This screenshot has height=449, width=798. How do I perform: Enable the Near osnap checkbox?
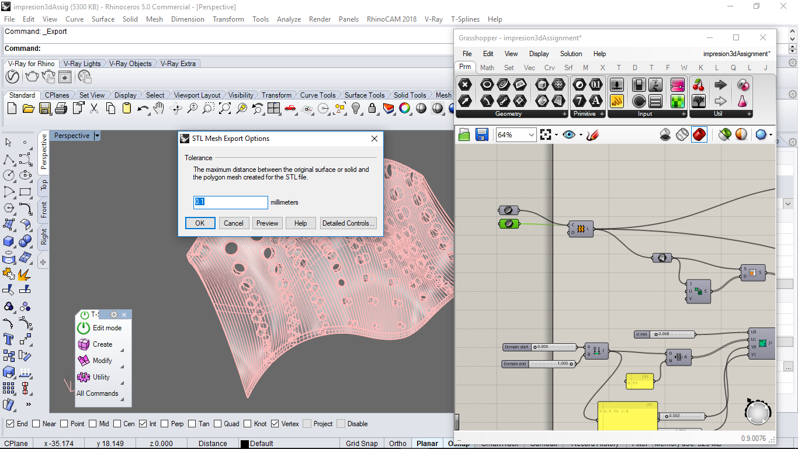click(x=36, y=424)
